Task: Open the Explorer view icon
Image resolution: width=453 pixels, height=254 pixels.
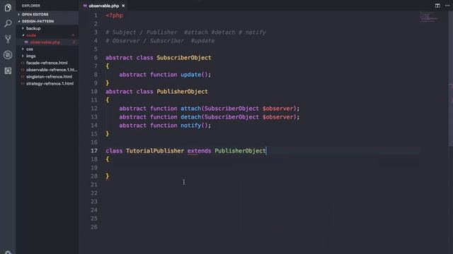Action: [8, 7]
